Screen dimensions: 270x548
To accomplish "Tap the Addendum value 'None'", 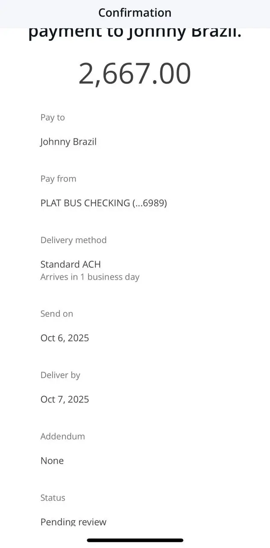I will coord(52,461).
